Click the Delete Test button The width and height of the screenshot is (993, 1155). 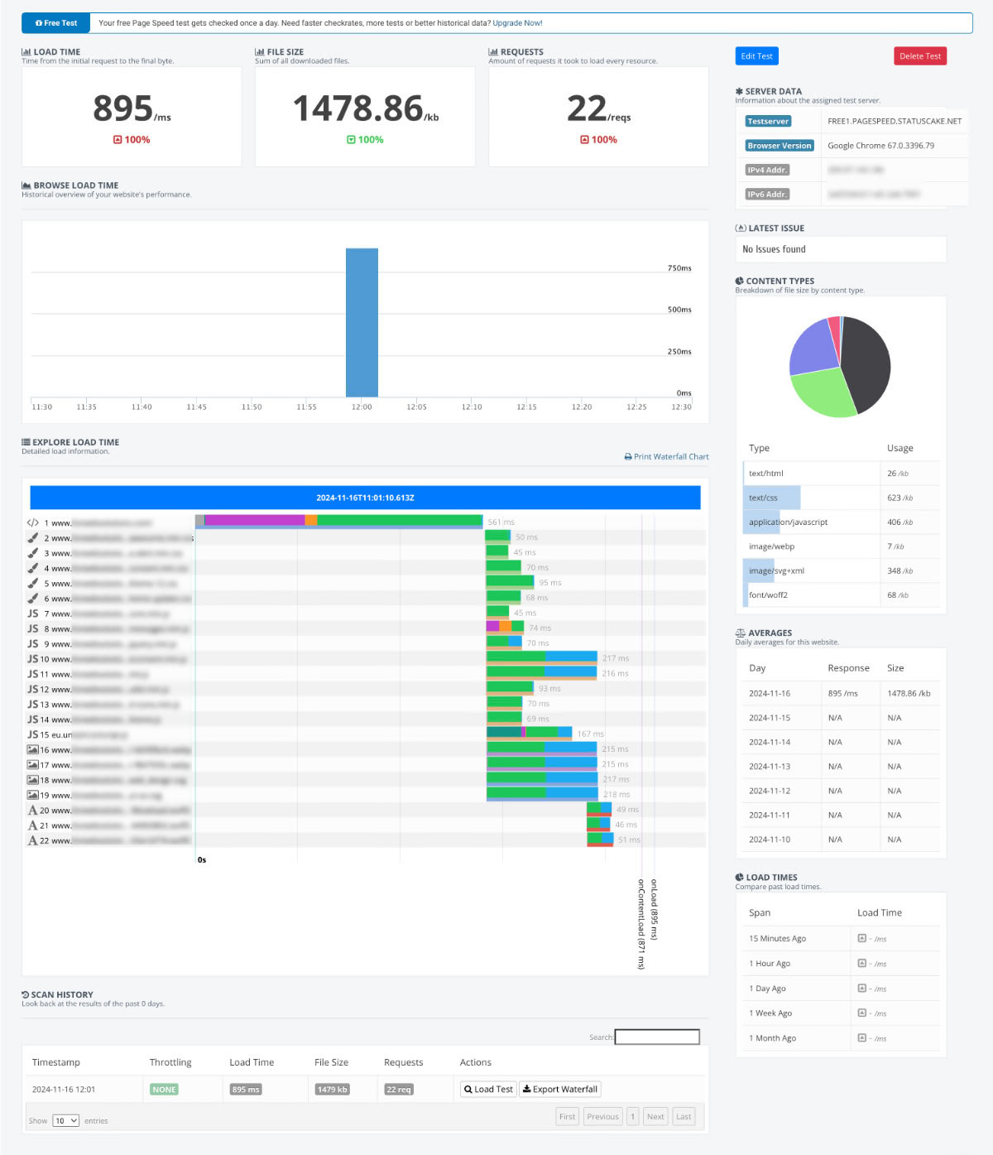919,55
